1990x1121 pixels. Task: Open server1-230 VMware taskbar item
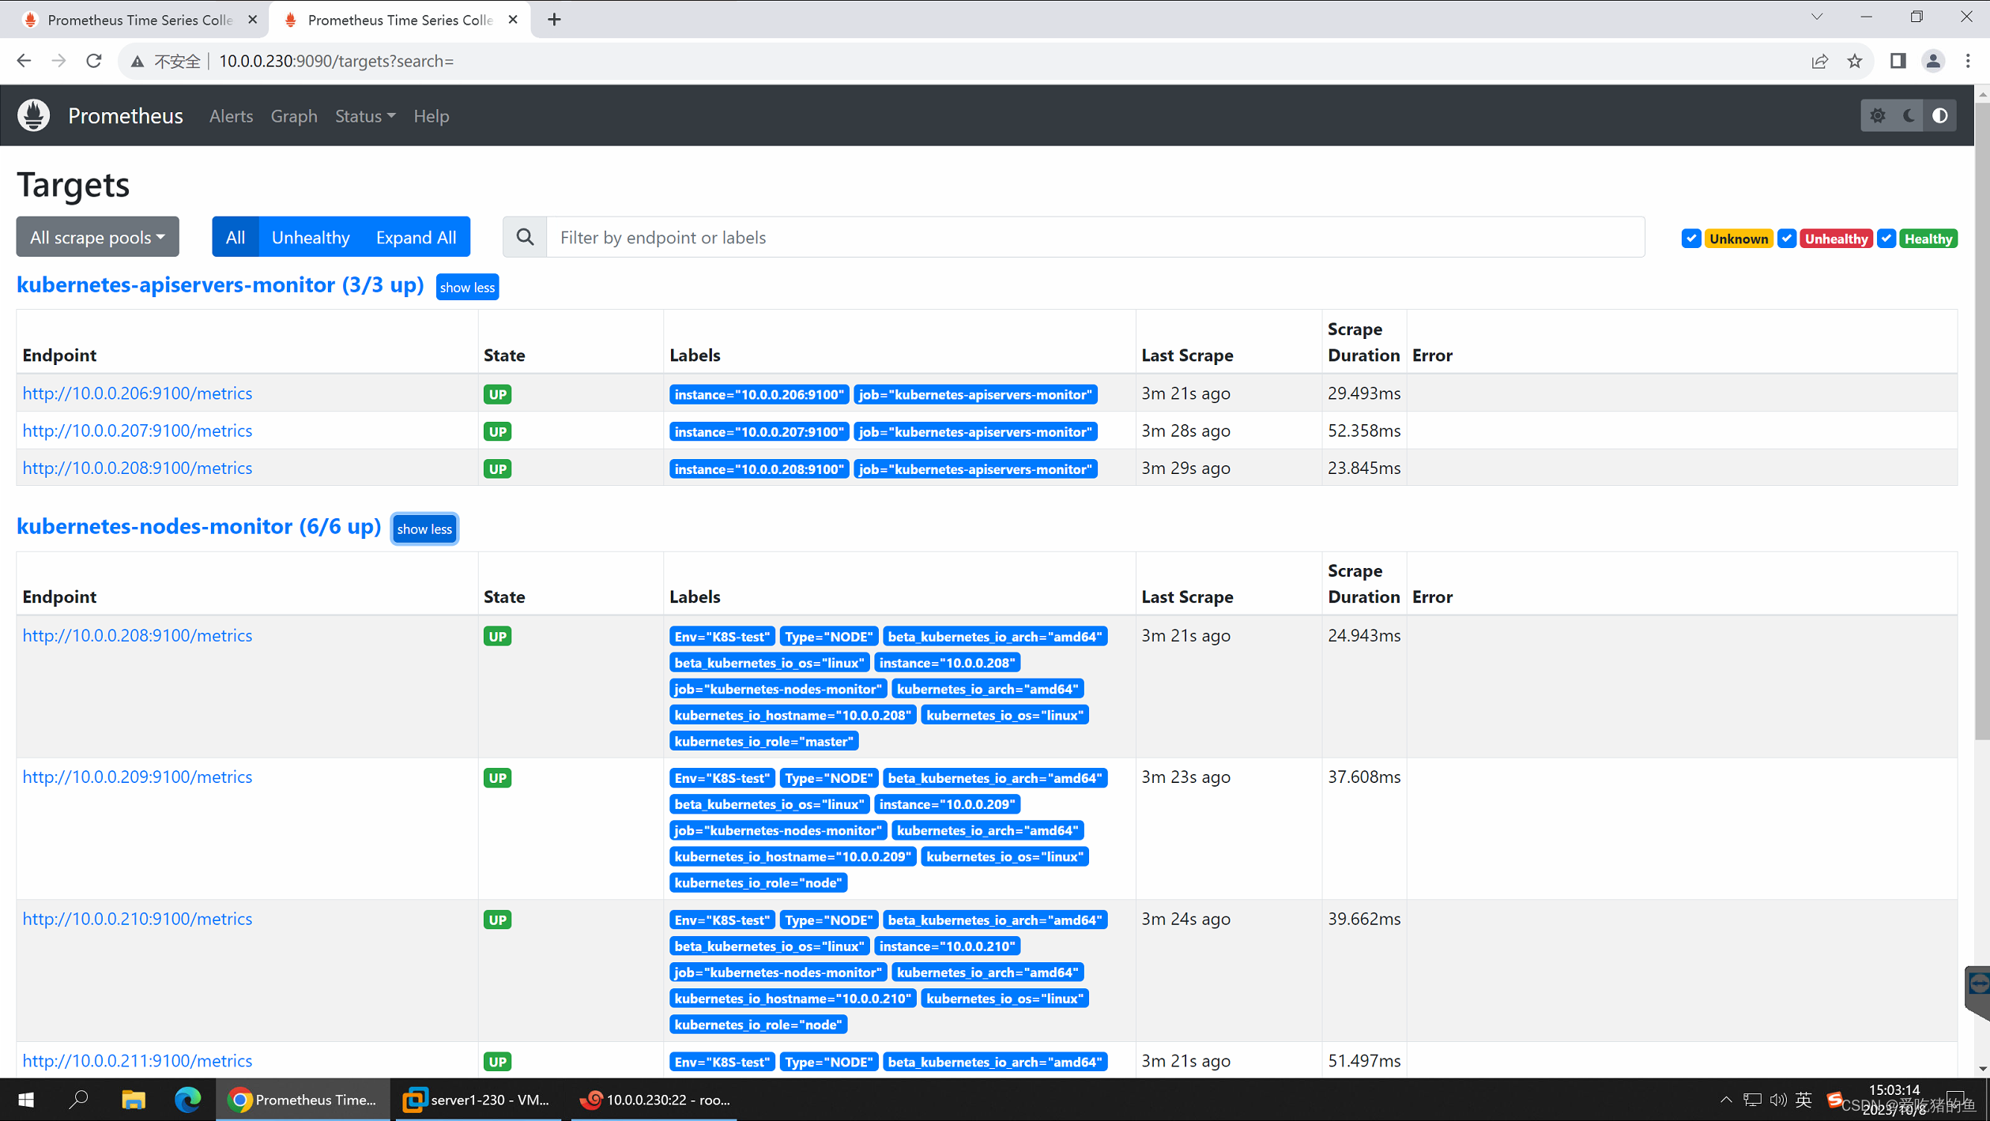(476, 1099)
